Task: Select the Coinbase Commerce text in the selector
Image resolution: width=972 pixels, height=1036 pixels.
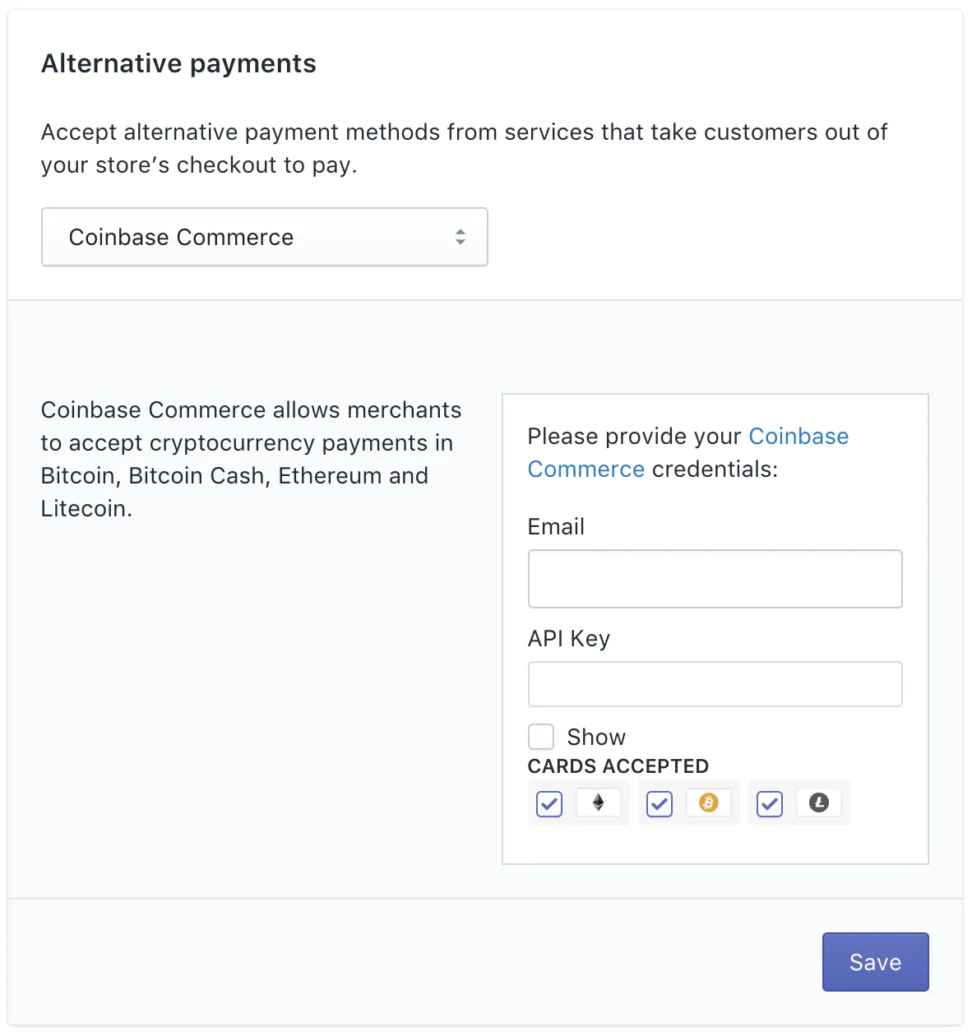Action: pyautogui.click(x=181, y=237)
